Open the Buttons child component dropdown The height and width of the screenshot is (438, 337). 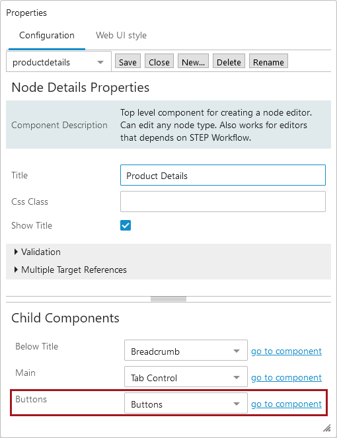tap(186, 403)
